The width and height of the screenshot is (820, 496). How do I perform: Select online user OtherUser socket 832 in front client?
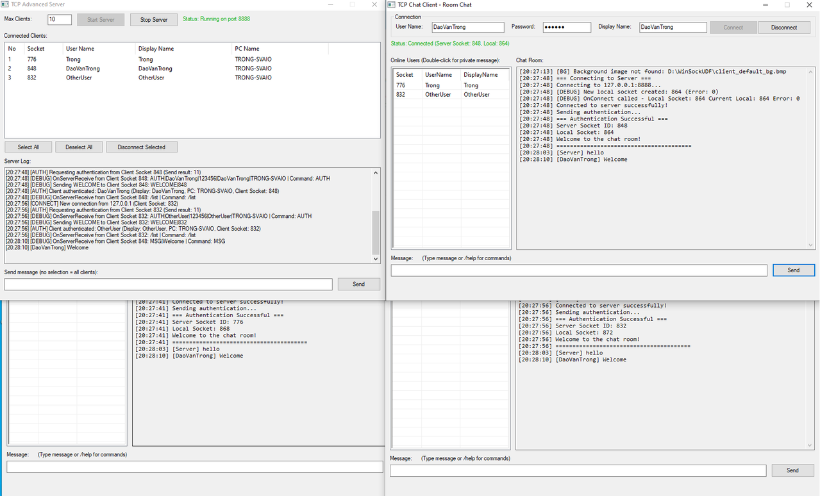[451, 94]
